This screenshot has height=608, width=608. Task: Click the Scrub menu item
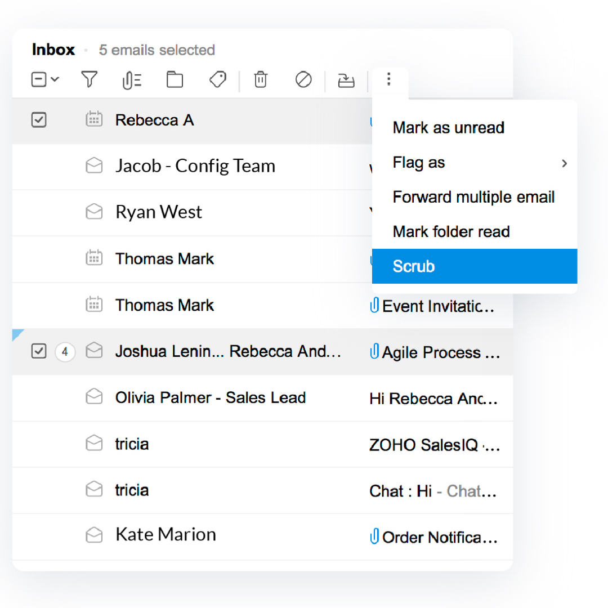[475, 266]
